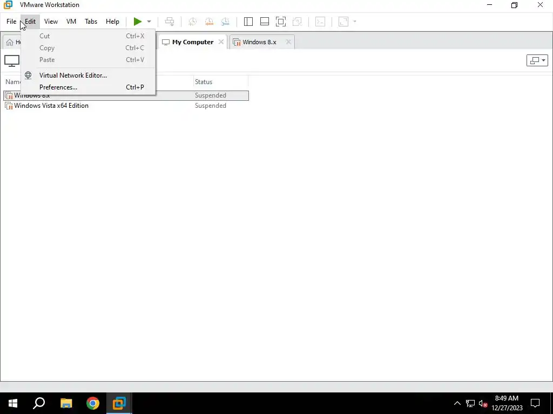This screenshot has width=553, height=414.
Task: Click the Windows 8.x row VM icon
Action: (x=9, y=95)
